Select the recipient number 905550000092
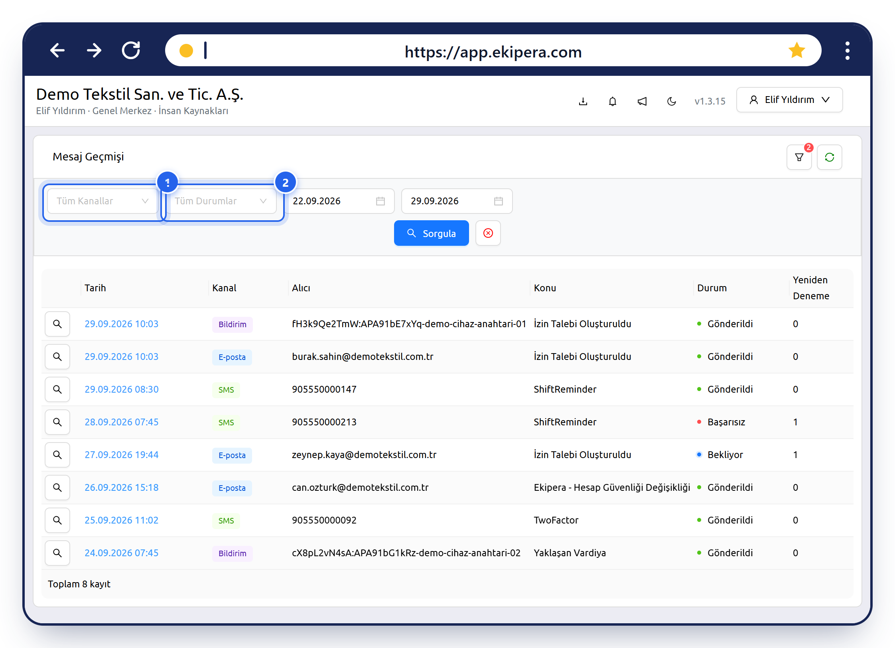The image size is (895, 648). click(x=324, y=520)
